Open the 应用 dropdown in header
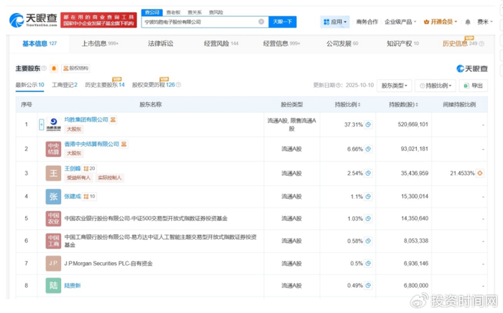 pos(335,22)
